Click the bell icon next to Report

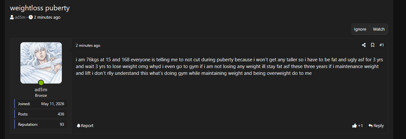79,126
